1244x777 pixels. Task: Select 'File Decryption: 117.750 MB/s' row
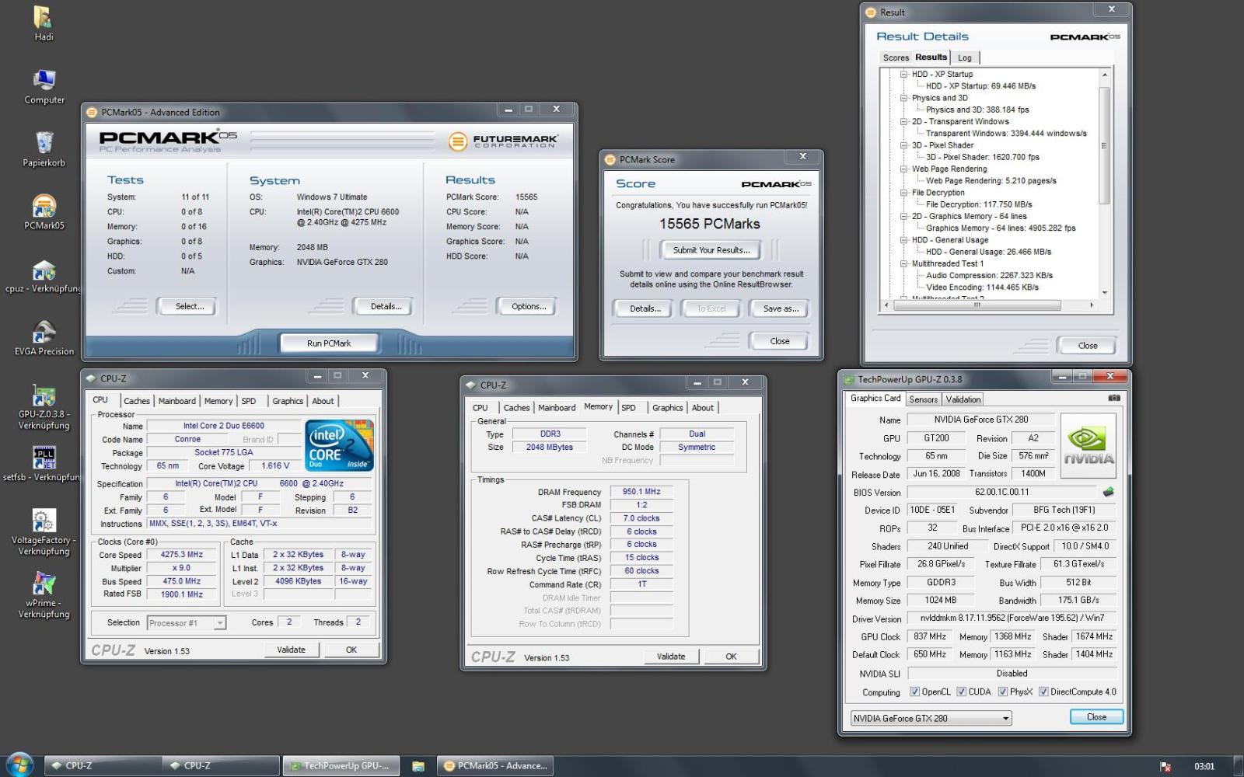979,204
